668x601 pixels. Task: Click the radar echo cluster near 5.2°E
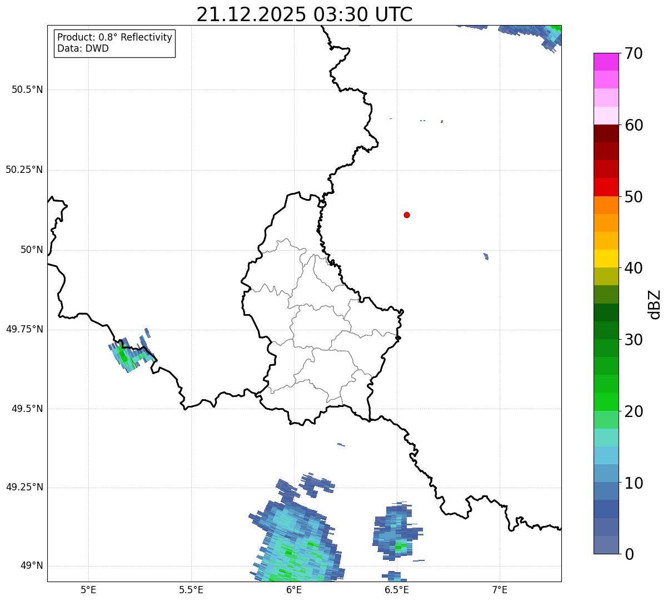coord(132,352)
